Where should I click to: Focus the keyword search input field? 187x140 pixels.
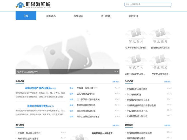148,4
